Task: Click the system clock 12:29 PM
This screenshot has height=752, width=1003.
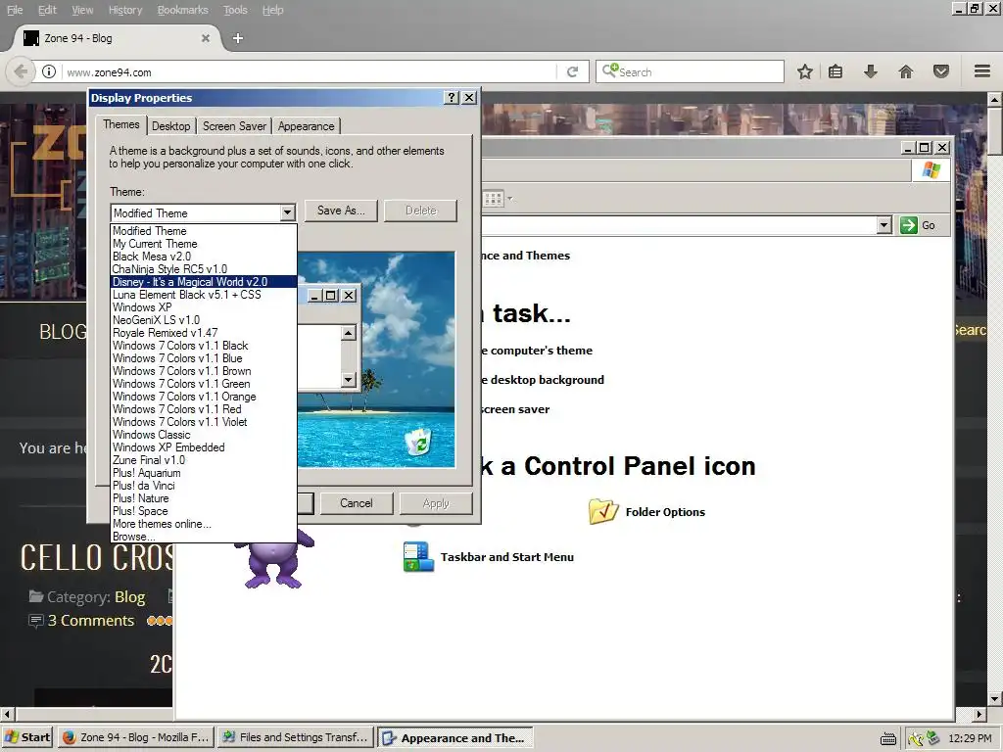Action: pos(970,738)
